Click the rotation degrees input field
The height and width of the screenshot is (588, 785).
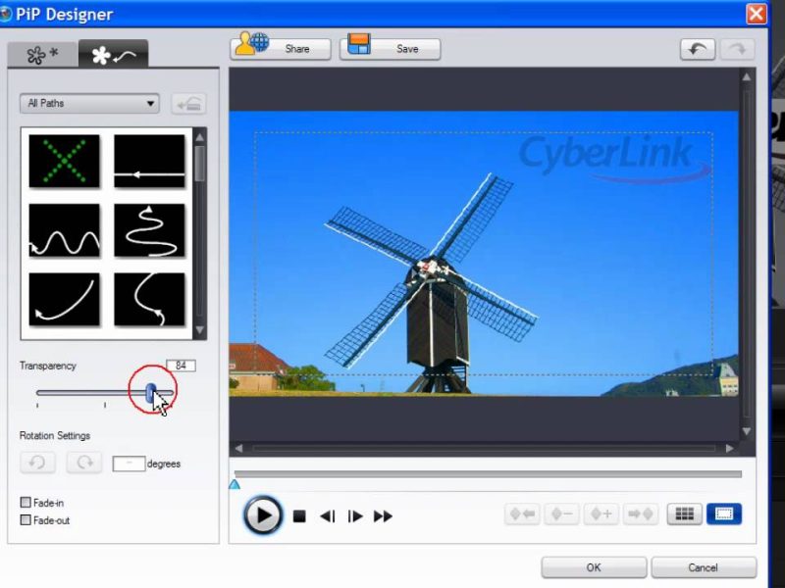click(129, 464)
